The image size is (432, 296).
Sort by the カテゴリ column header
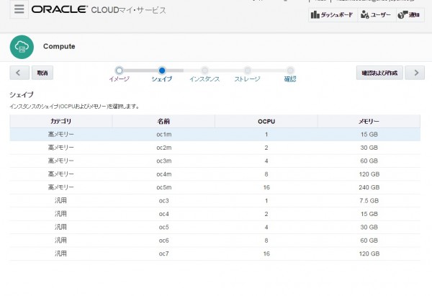click(61, 121)
